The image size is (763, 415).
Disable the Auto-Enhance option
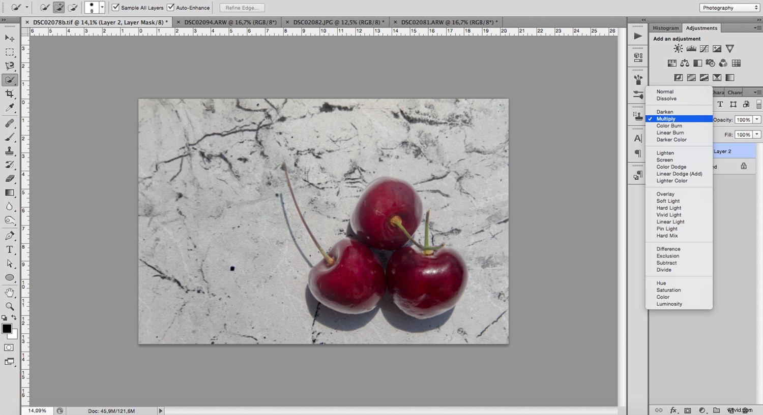tap(171, 8)
